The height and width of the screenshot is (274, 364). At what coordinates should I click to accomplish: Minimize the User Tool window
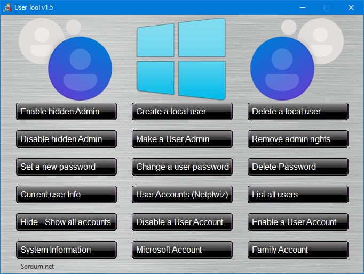(x=303, y=7)
